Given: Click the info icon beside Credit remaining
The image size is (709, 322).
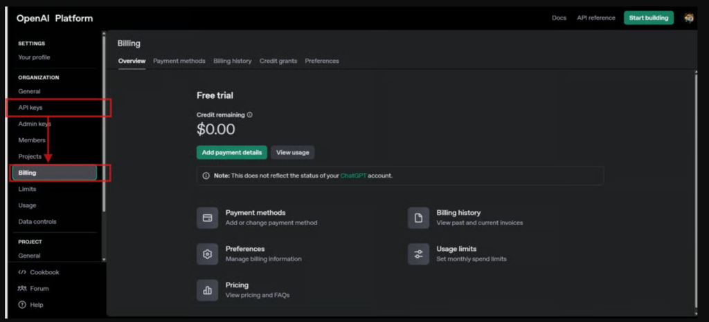Looking at the screenshot, I should point(249,115).
